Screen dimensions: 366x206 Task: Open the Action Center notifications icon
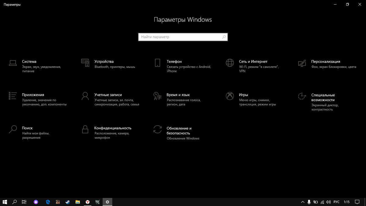click(358, 202)
